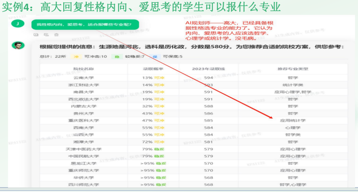Click the 可保底:5 summary label
Viewport: 358px width, 192px height.
point(173,56)
